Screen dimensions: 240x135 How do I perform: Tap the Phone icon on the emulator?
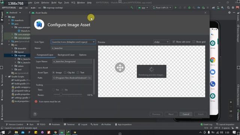pyautogui.click(x=213, y=84)
